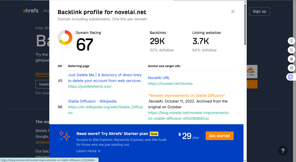
Task: Click the translate sidebar icon
Action: (291, 50)
